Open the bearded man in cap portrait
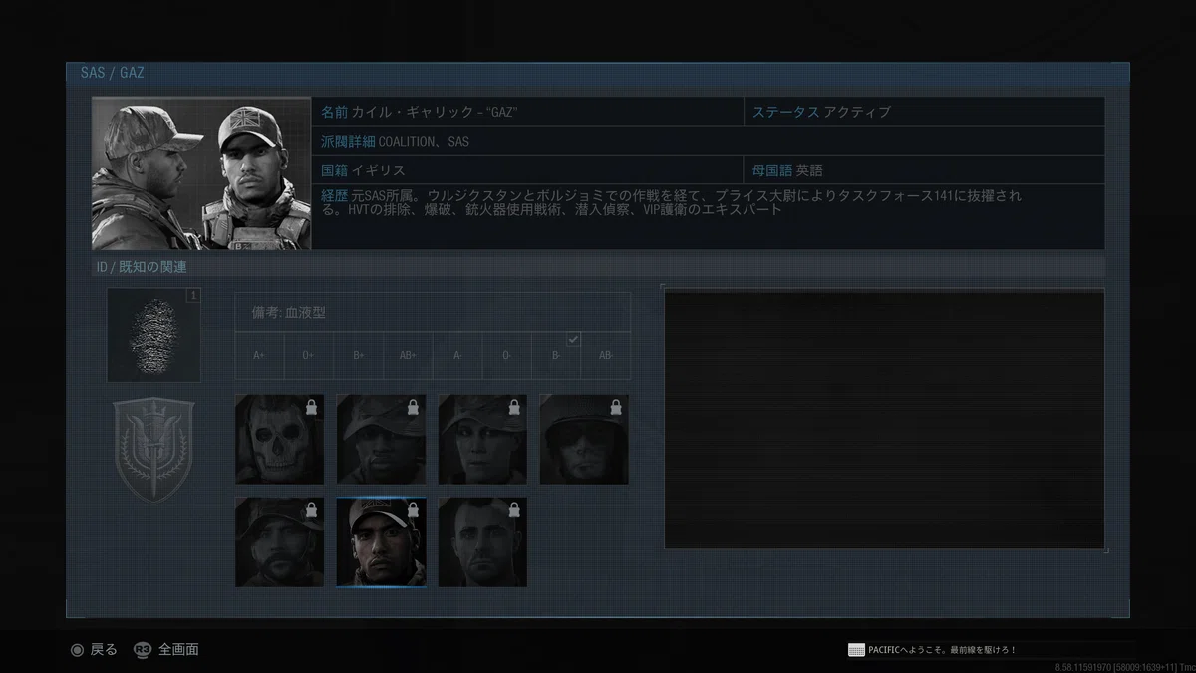Image resolution: width=1196 pixels, height=673 pixels. coord(279,542)
